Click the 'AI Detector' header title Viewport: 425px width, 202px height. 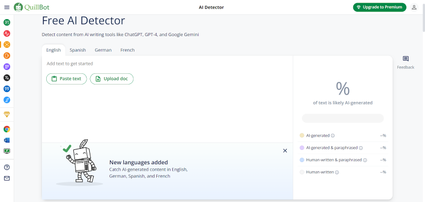point(211,7)
